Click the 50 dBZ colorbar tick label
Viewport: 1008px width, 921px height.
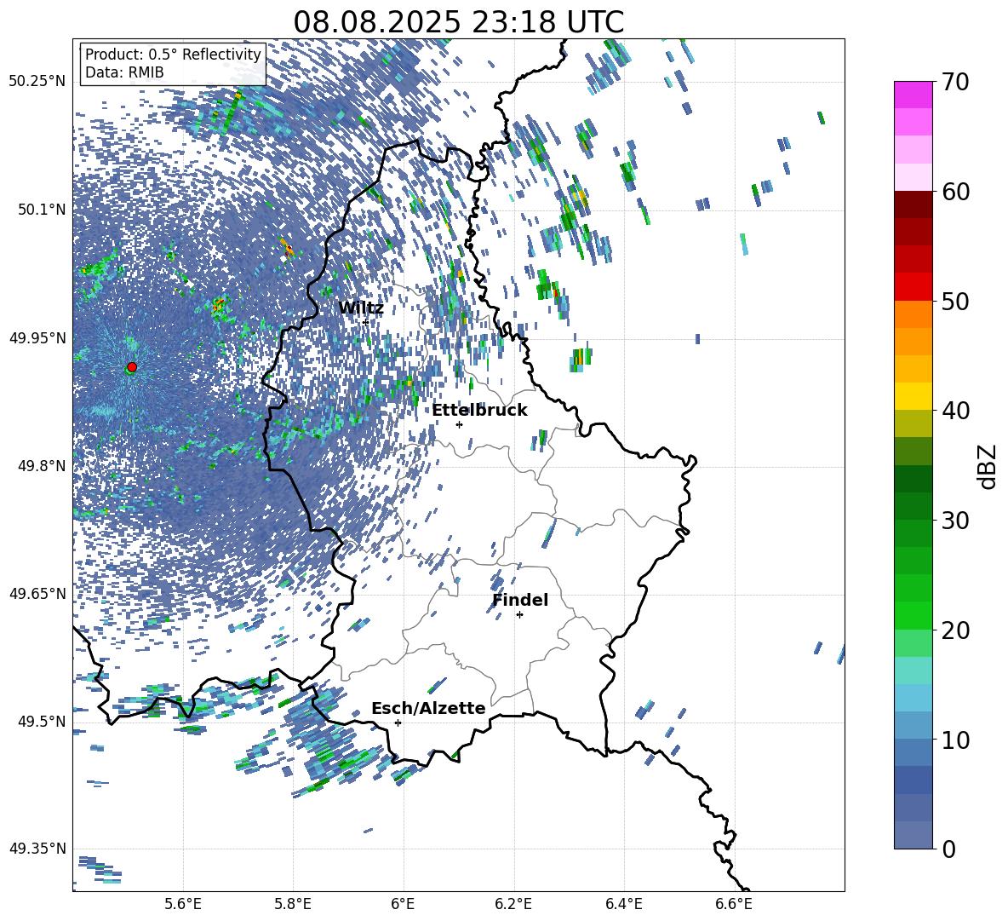[x=955, y=302]
